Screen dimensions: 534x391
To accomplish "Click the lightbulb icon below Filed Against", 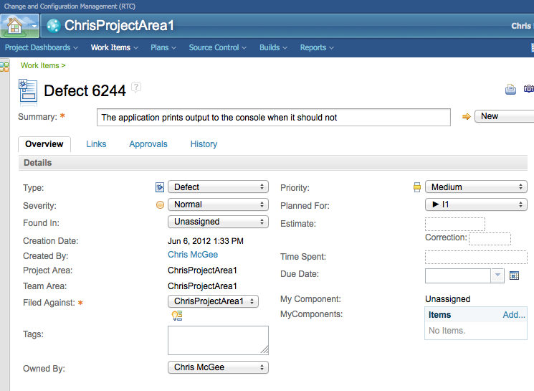I will pos(176,316).
